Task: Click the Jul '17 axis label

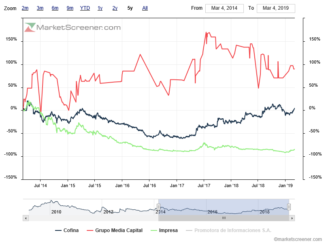Action: point(204,185)
